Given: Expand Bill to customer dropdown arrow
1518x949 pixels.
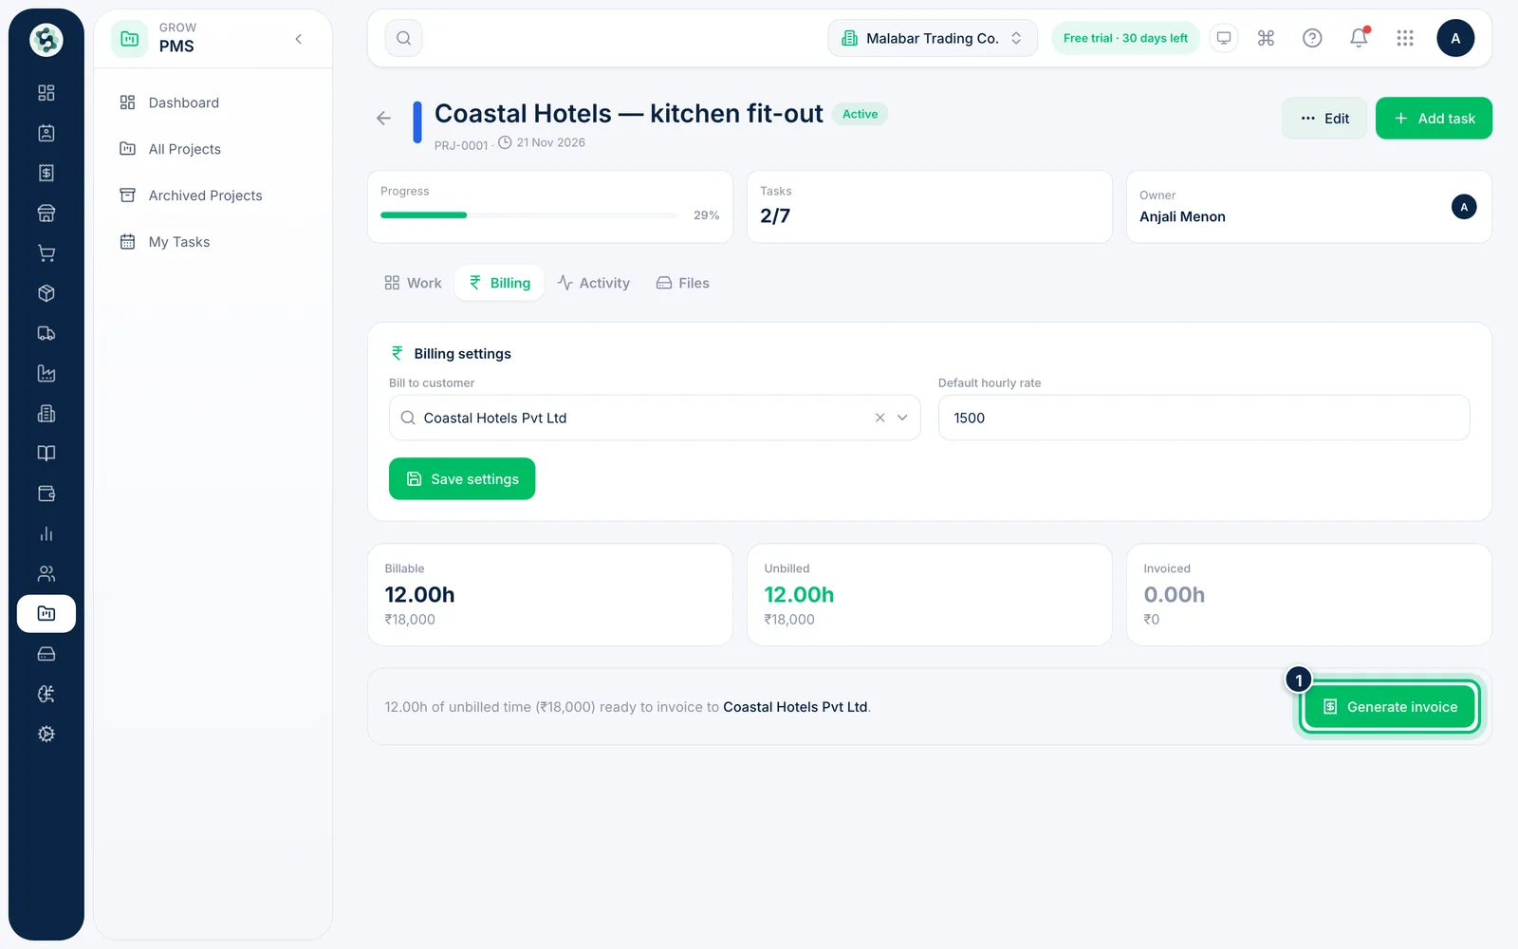Looking at the screenshot, I should [902, 418].
